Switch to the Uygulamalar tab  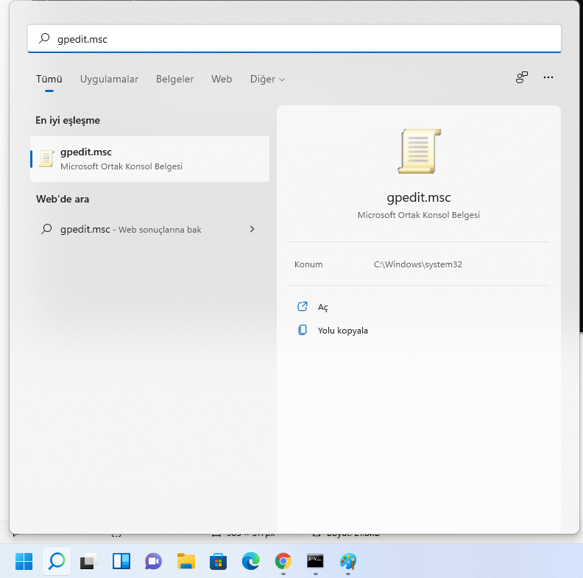(x=109, y=80)
